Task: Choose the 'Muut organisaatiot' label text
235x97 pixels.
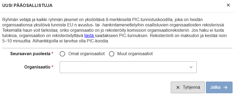Action: [135, 54]
